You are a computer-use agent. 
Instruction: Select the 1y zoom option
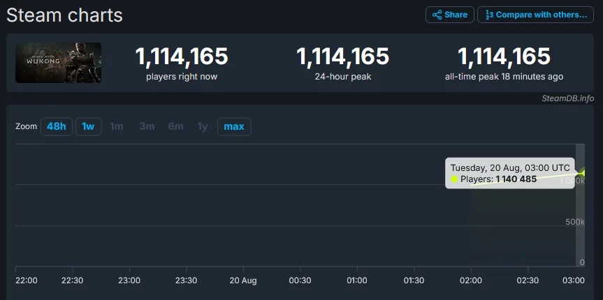pyautogui.click(x=203, y=126)
